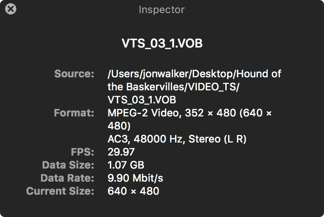This screenshot has width=324, height=217.
Task: Click the Format field label
Action: (x=74, y=113)
